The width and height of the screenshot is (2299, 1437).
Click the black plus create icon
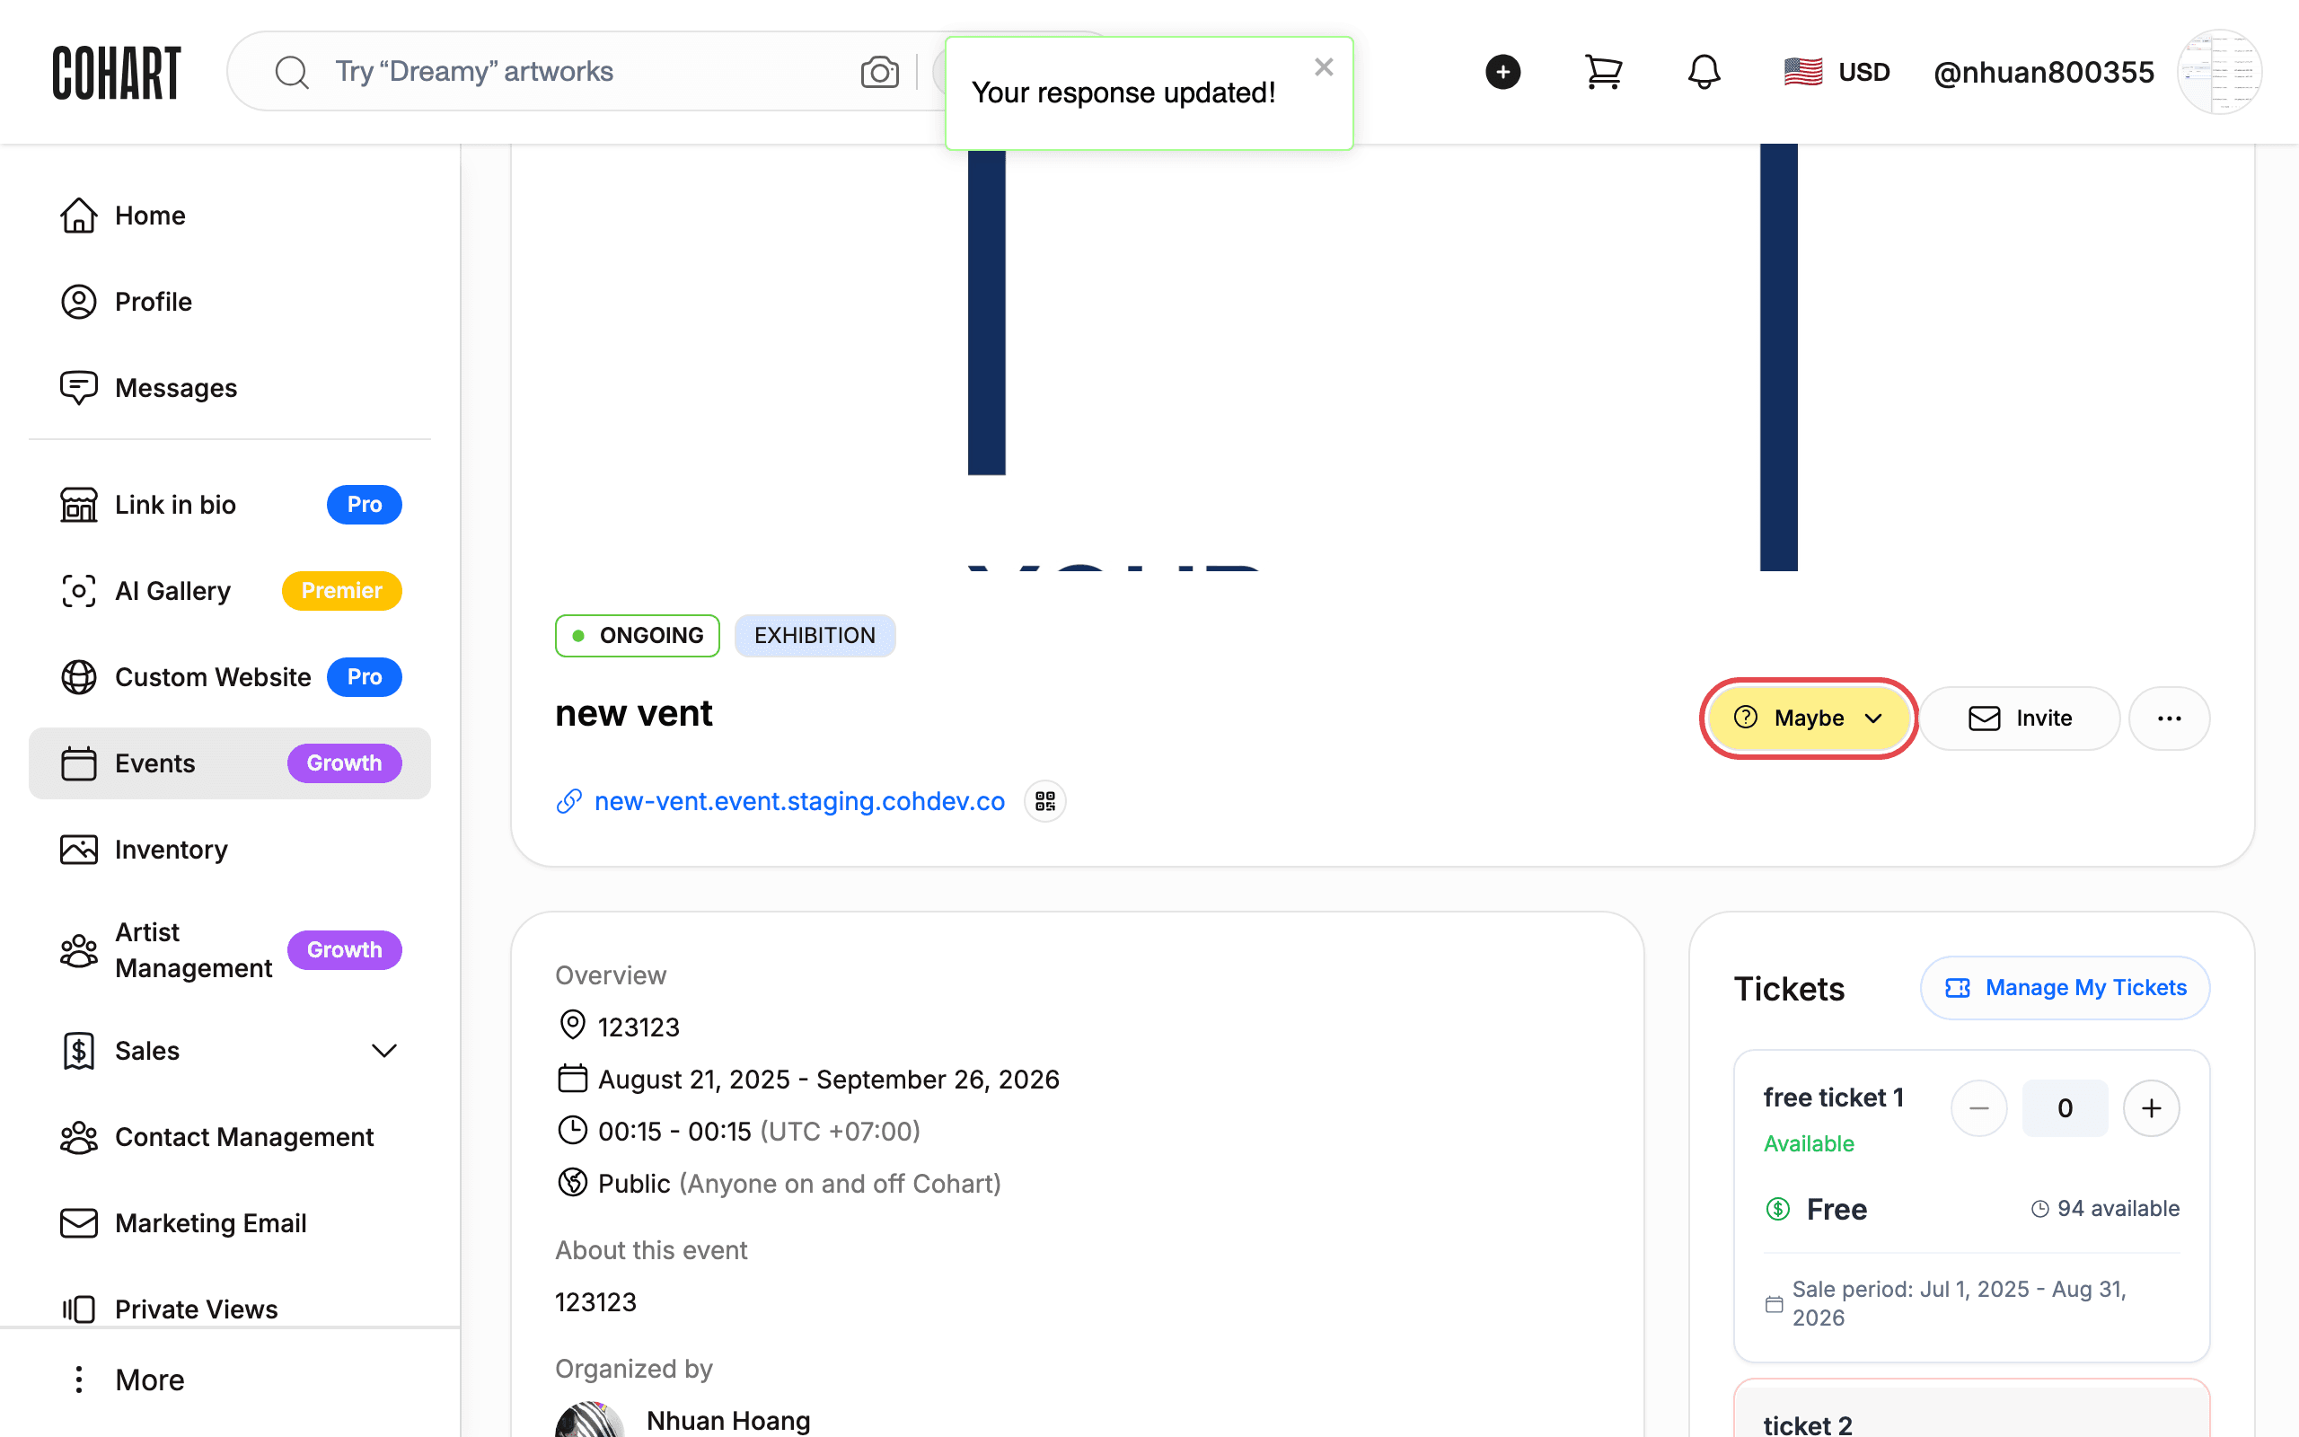(x=1503, y=72)
